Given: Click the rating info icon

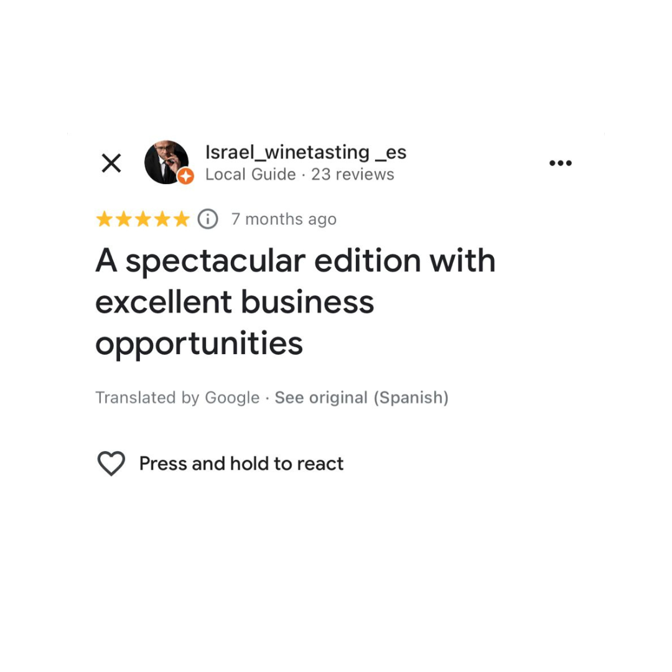Looking at the screenshot, I should pyautogui.click(x=208, y=219).
